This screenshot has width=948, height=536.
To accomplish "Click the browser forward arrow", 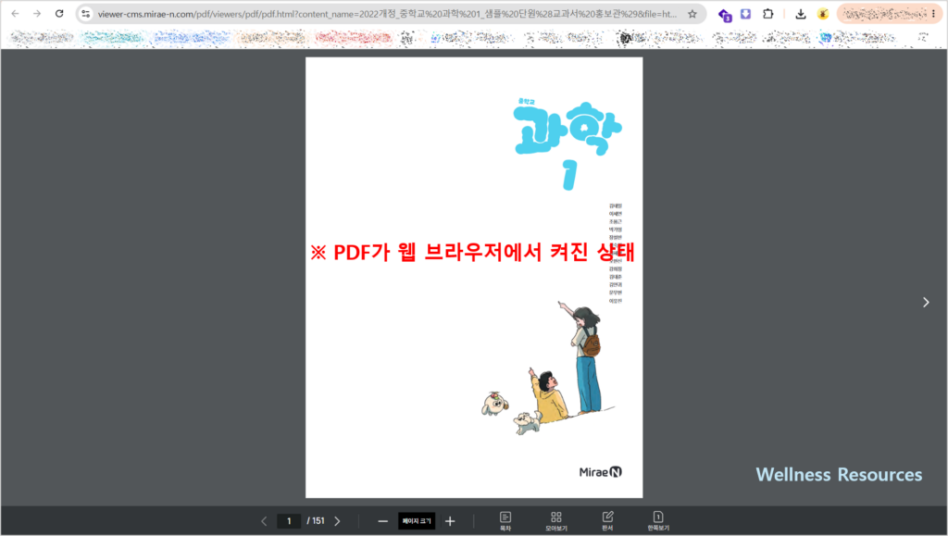I will pyautogui.click(x=37, y=13).
